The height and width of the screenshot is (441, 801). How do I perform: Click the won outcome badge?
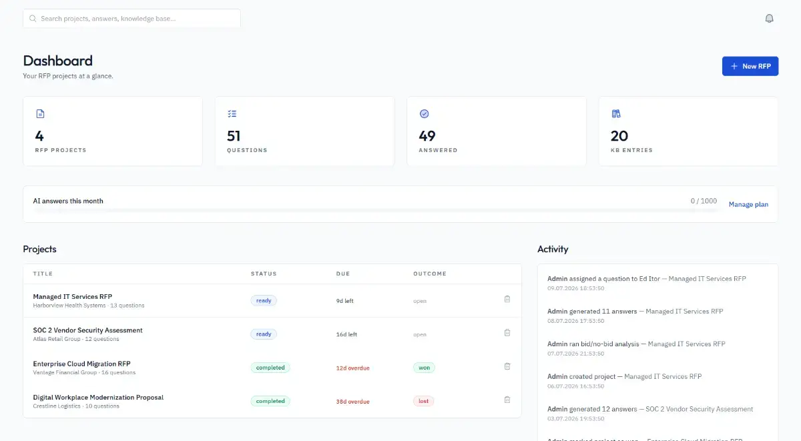point(425,368)
